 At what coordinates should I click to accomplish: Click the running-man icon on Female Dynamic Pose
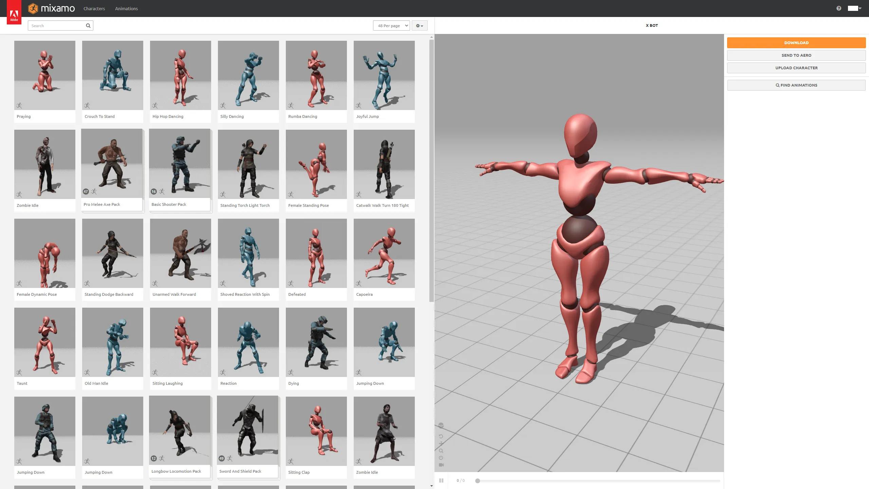tap(19, 284)
